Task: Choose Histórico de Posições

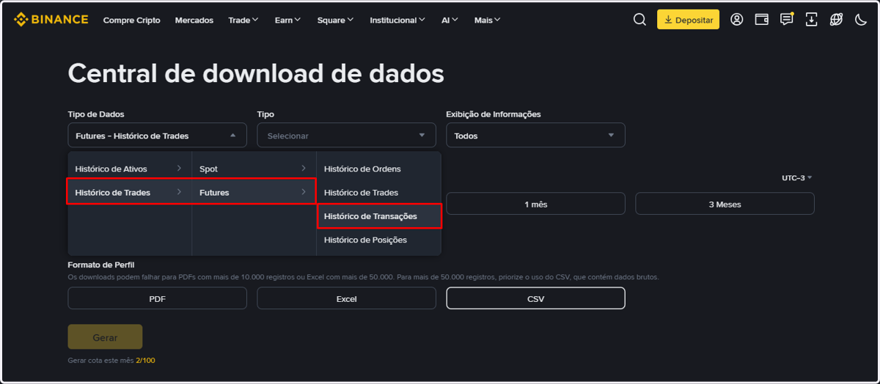Action: click(378, 240)
